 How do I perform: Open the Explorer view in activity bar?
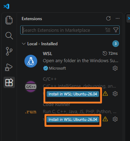click(9, 20)
